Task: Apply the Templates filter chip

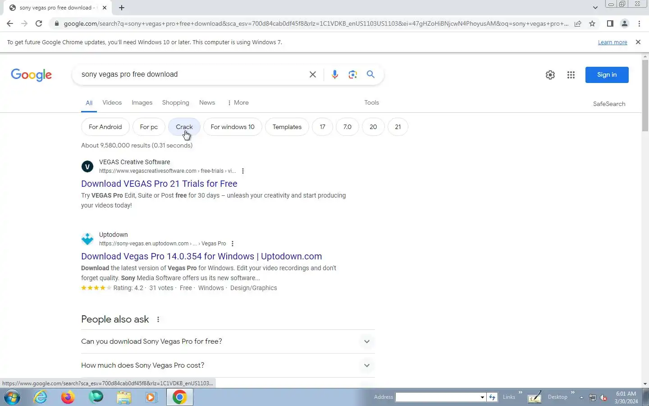Action: pos(287,127)
